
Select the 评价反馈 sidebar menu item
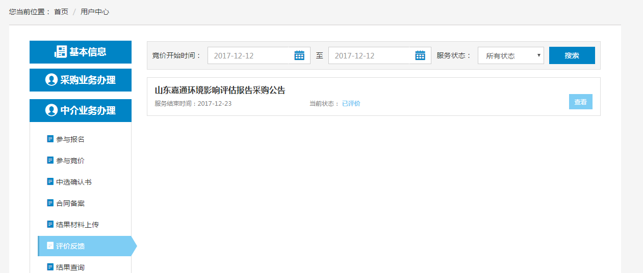click(x=70, y=246)
